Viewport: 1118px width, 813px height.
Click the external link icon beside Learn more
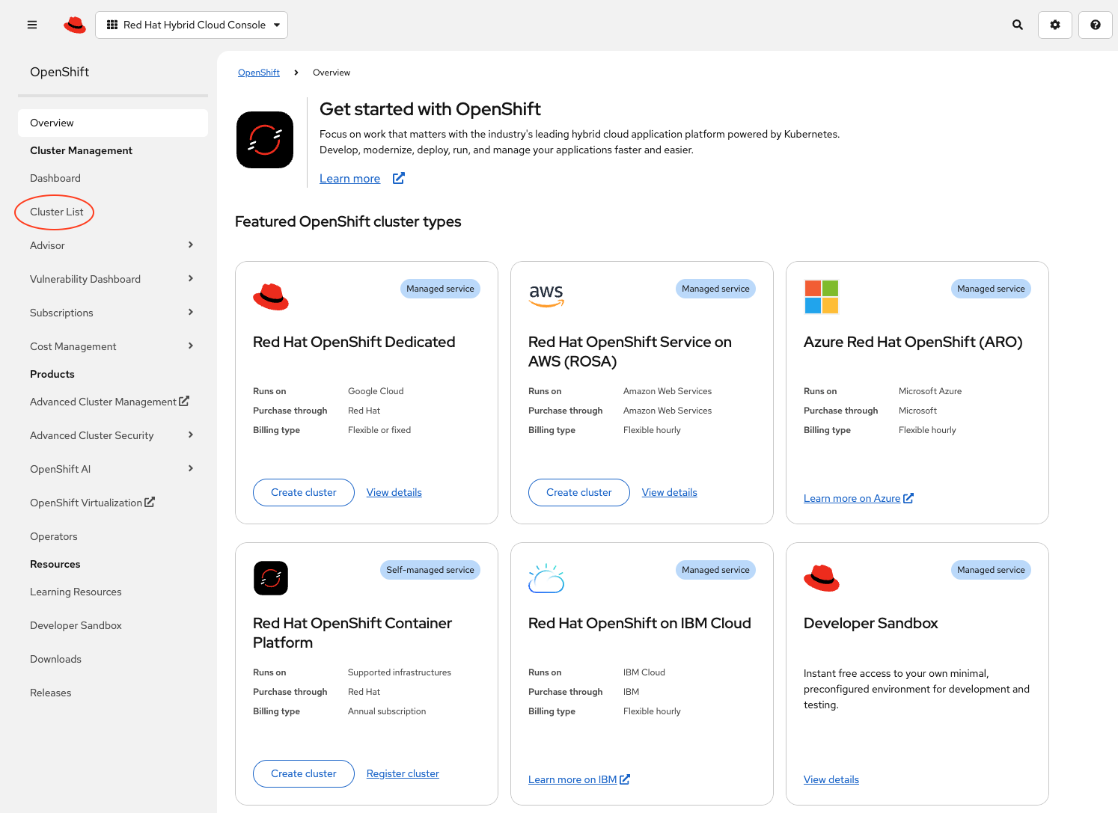tap(399, 178)
